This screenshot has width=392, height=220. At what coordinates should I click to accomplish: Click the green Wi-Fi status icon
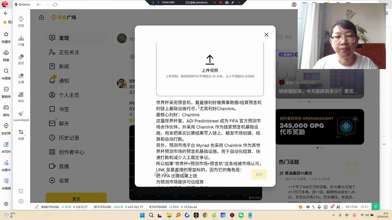[375, 207]
